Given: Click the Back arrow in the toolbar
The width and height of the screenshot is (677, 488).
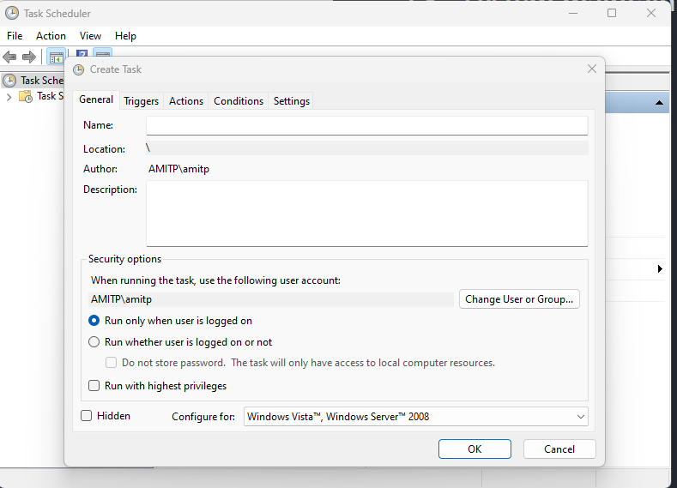Looking at the screenshot, I should pyautogui.click(x=9, y=57).
